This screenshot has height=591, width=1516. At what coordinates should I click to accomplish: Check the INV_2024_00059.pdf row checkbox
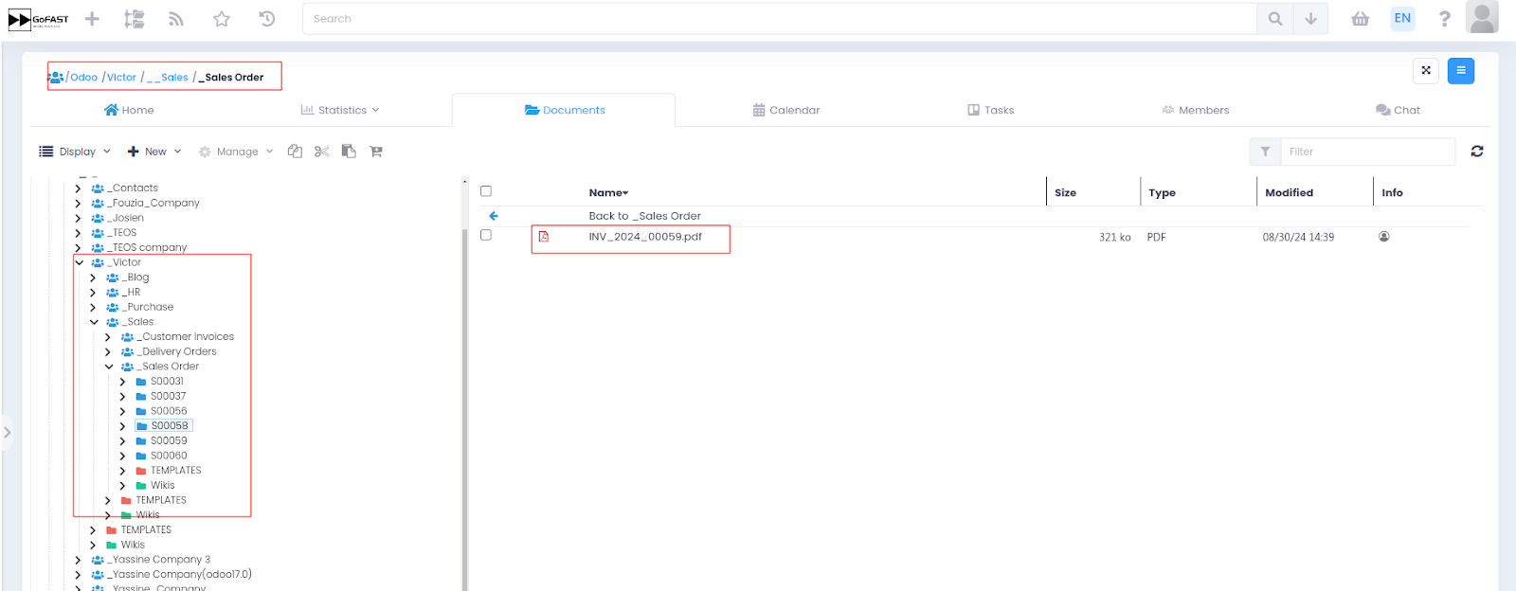pos(486,235)
